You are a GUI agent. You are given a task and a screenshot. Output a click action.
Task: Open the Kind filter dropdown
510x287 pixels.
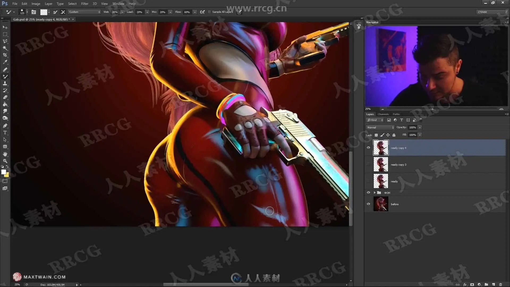coord(375,120)
